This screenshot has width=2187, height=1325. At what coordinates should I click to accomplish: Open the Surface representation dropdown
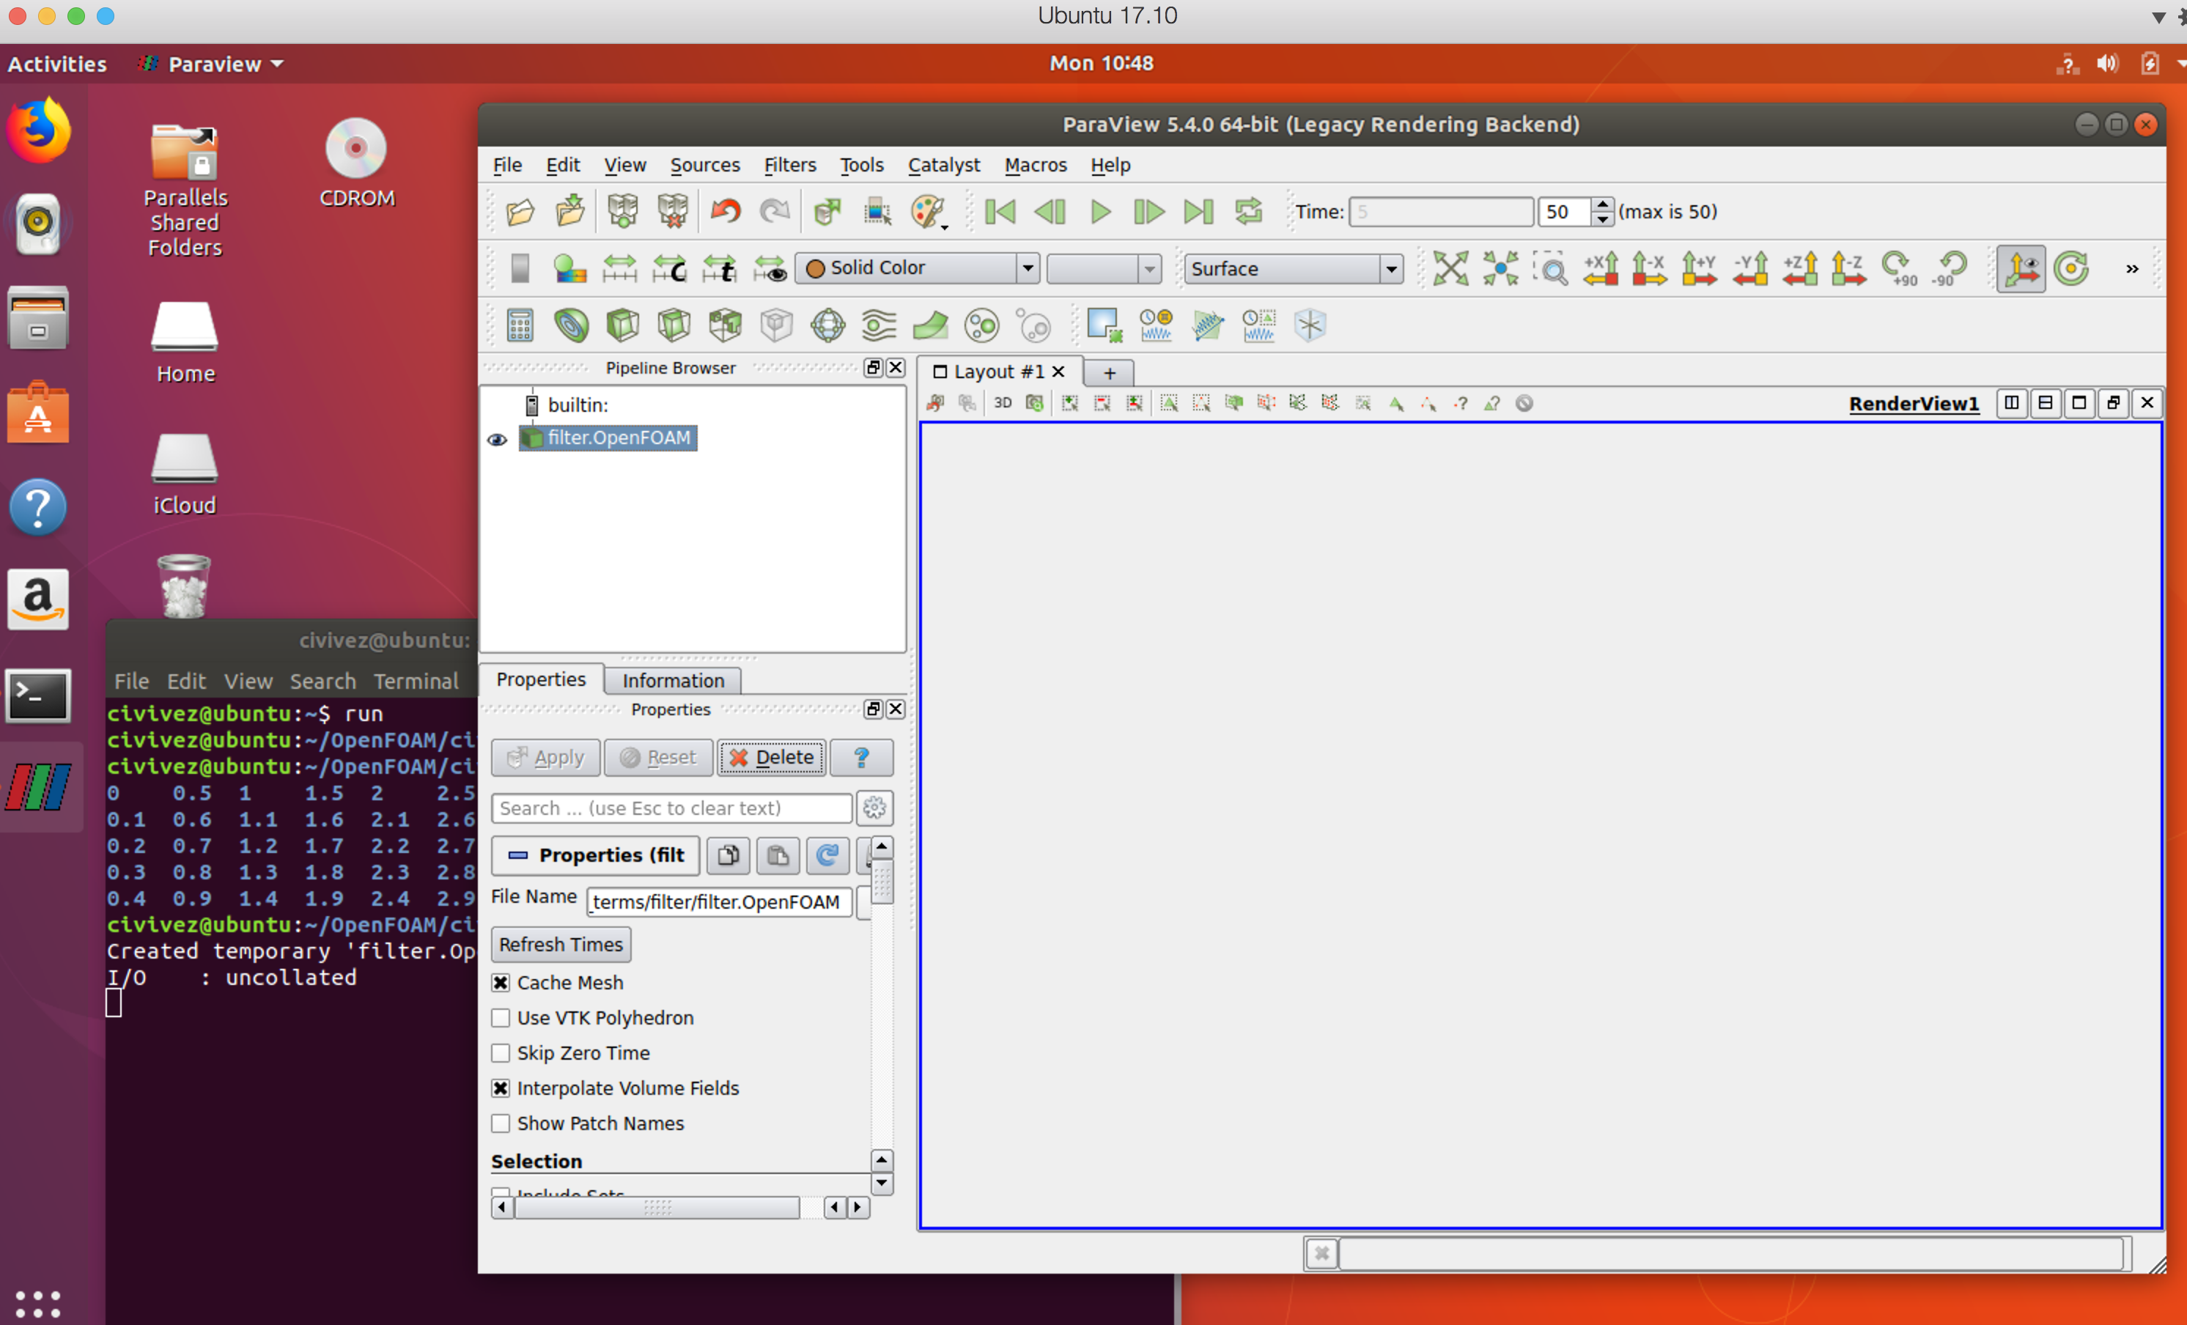(x=1293, y=269)
